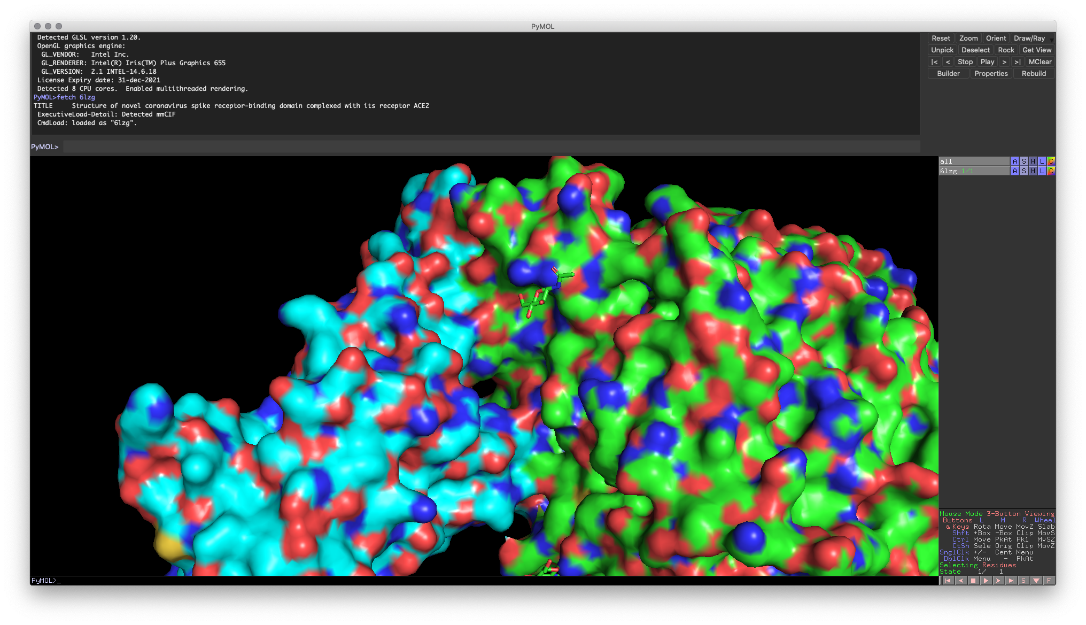Image resolution: width=1086 pixels, height=625 pixels.
Task: Click the Deselect button
Action: 976,50
